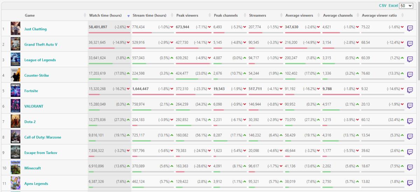Screen dimensions: 420x192
Task: Sort table by Watch time (hours) column
Action: (105, 15)
